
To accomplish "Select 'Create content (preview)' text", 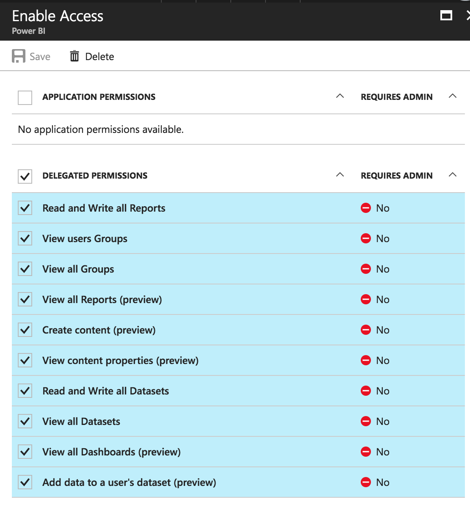I will (x=99, y=330).
